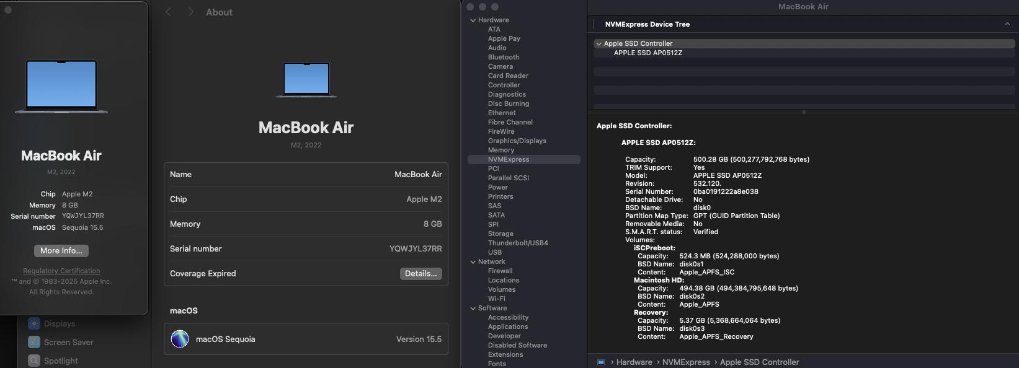Select SATA in the Hardware list

[496, 215]
